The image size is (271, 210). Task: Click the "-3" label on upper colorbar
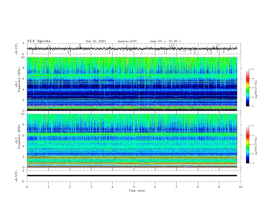(x=252, y=69)
